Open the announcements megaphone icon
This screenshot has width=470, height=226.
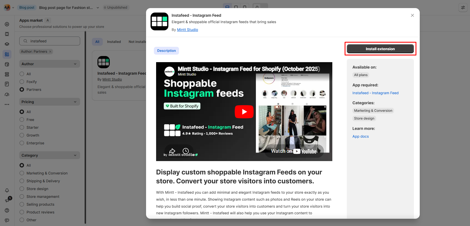[x=7, y=200]
